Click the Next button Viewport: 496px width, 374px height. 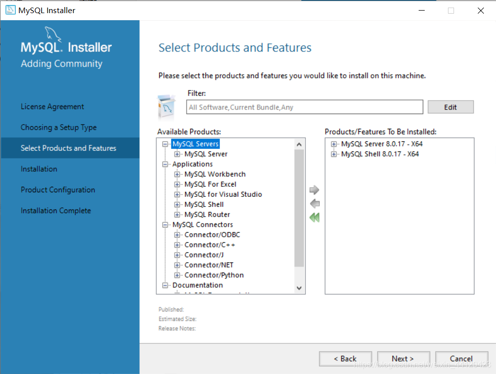[403, 359]
